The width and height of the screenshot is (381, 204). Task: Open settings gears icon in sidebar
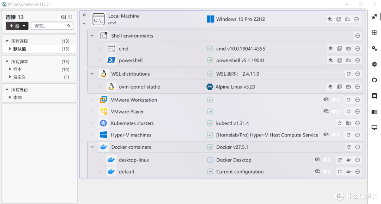coord(374,49)
